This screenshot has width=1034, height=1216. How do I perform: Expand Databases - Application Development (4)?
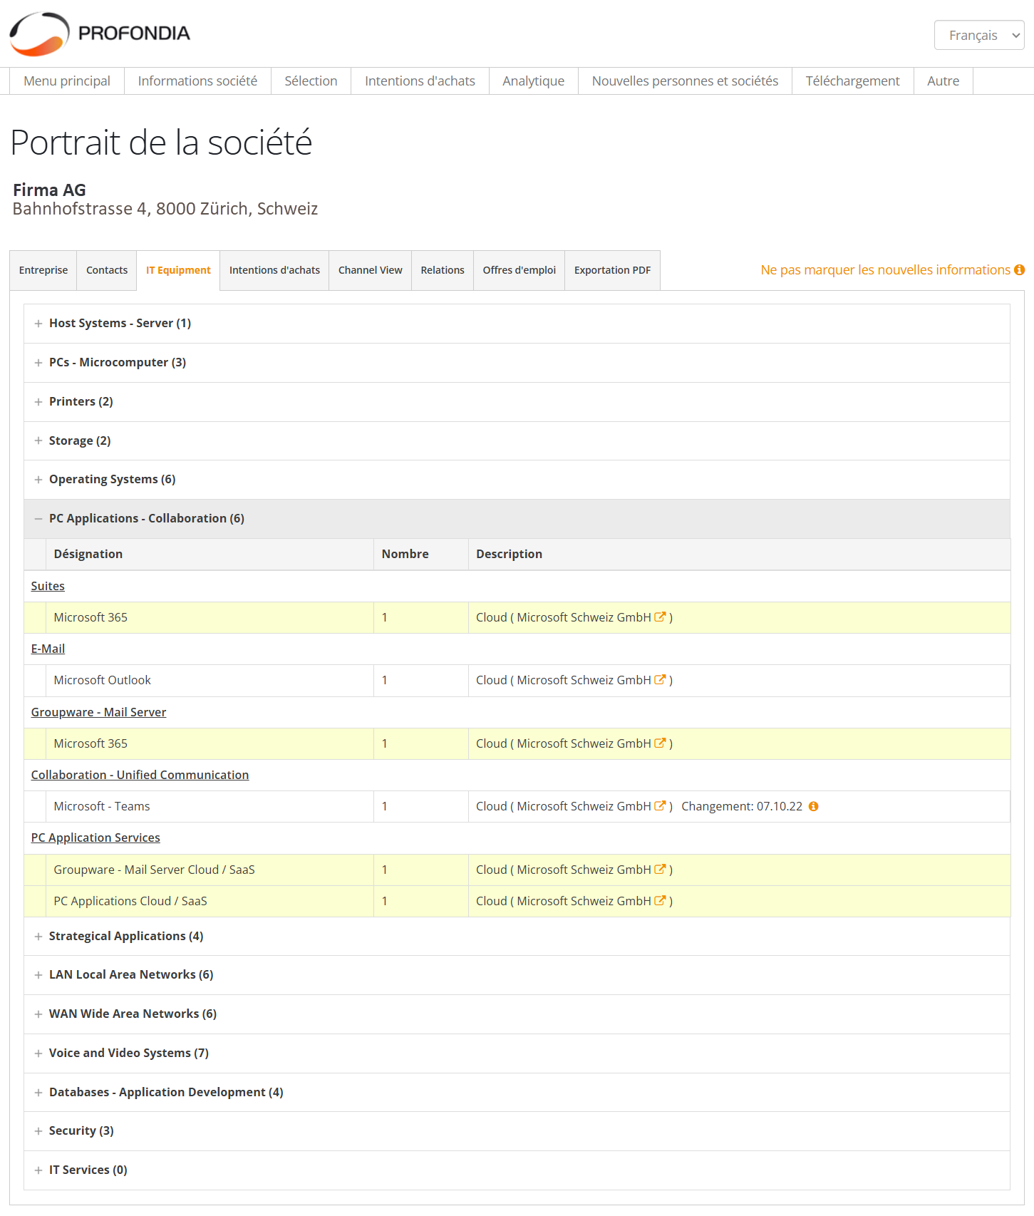coord(517,1093)
